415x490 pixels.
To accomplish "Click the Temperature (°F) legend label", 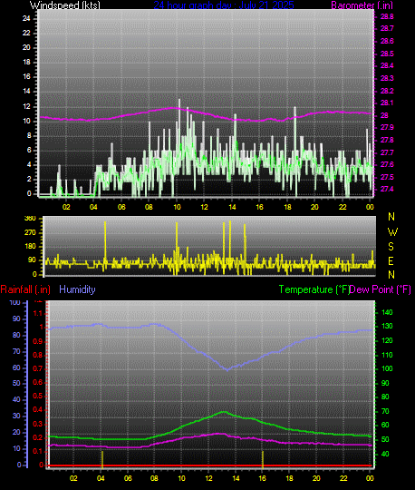I will click(x=314, y=289).
